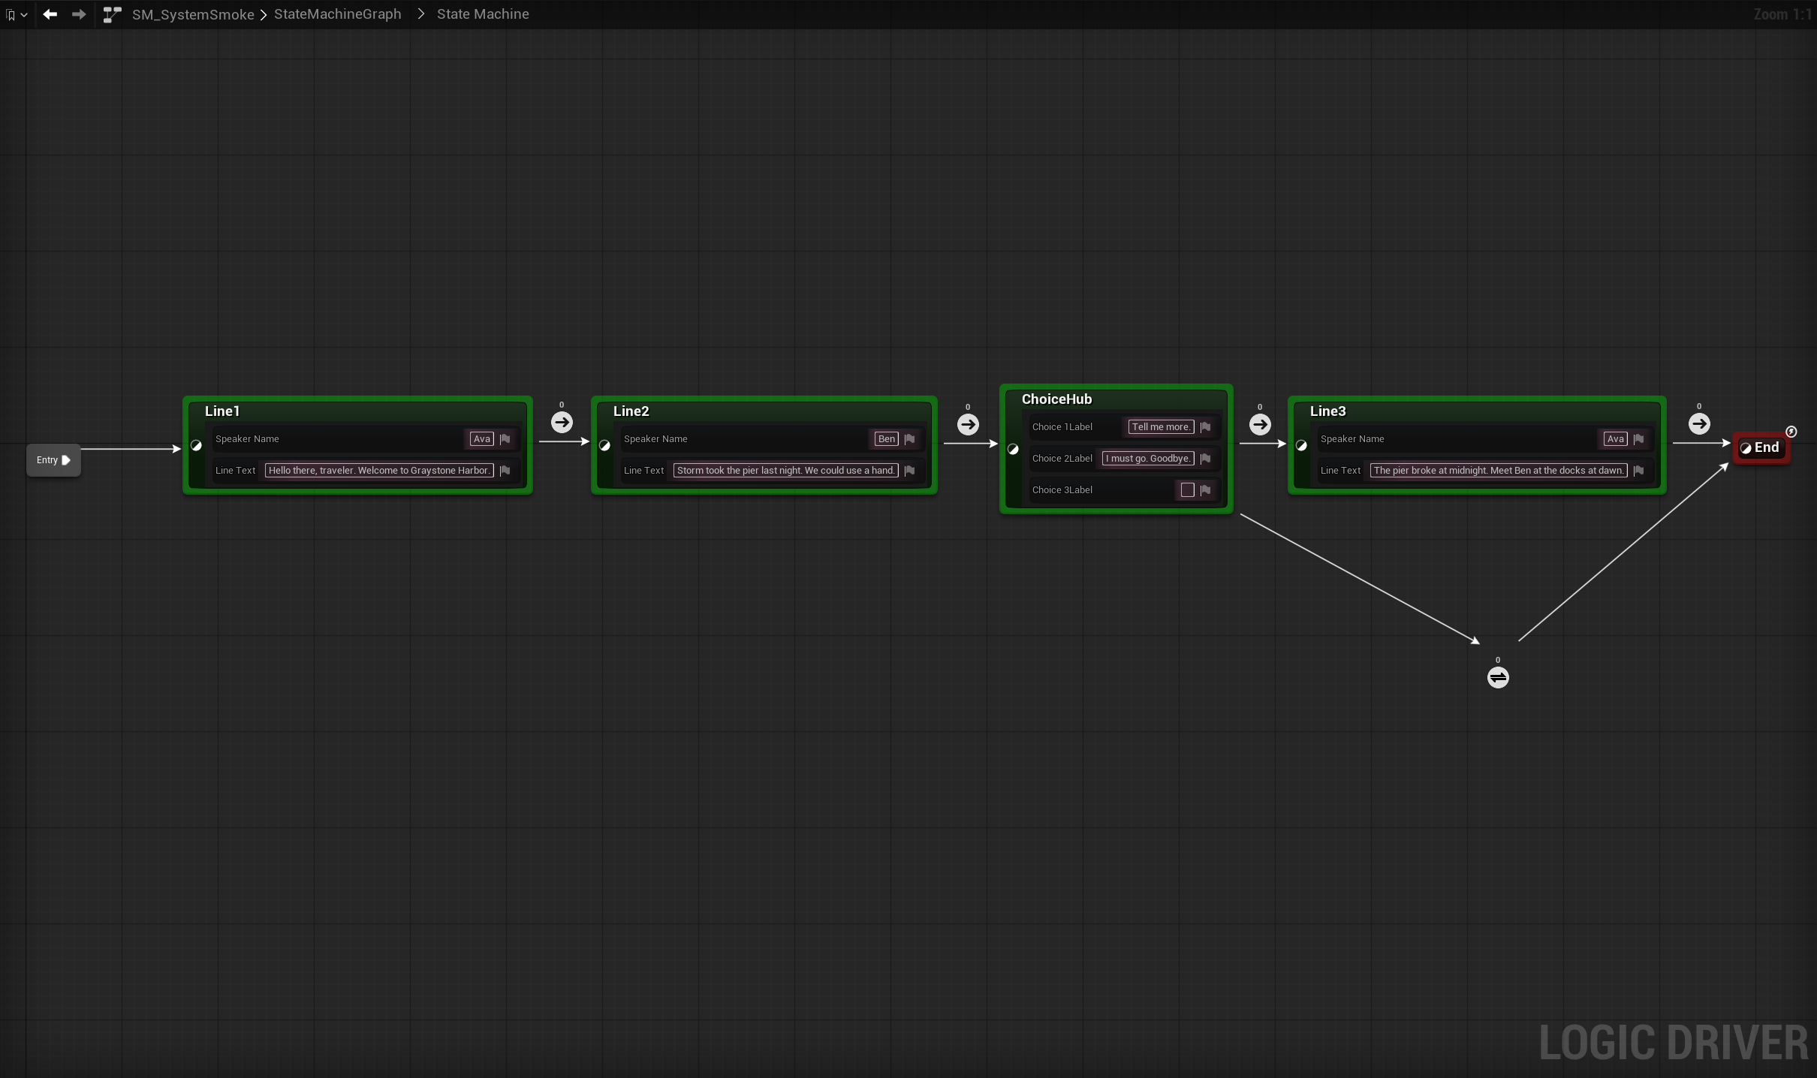Edit Choice 2Label field I must go. Goodbye.

pos(1148,459)
